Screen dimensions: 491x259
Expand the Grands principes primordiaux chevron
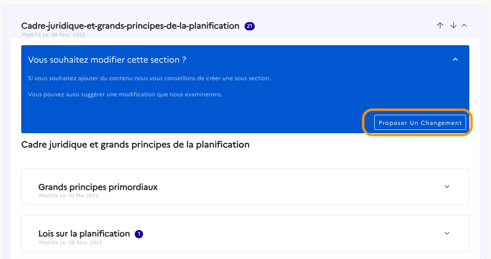click(x=447, y=187)
